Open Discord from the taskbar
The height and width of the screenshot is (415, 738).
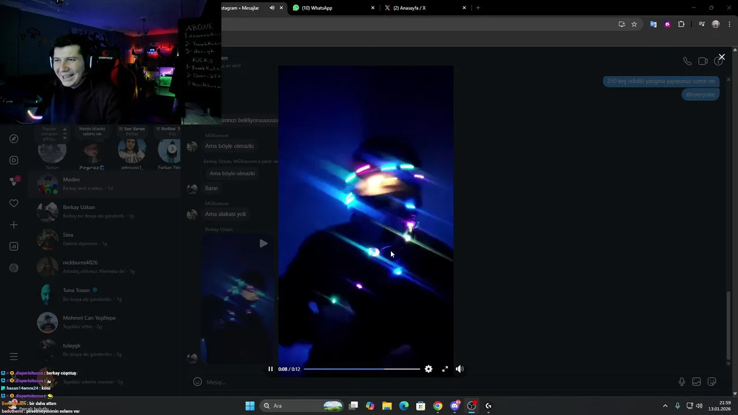pyautogui.click(x=455, y=406)
